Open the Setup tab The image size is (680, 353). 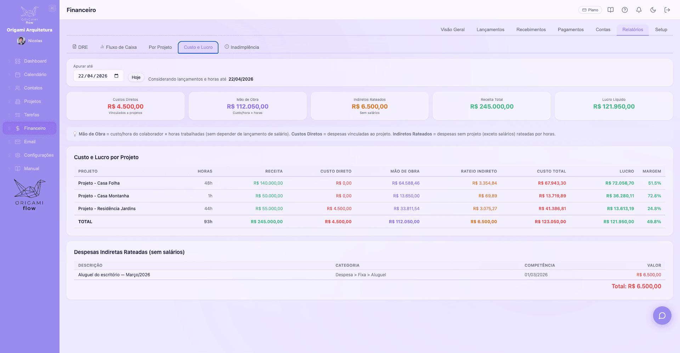661,30
